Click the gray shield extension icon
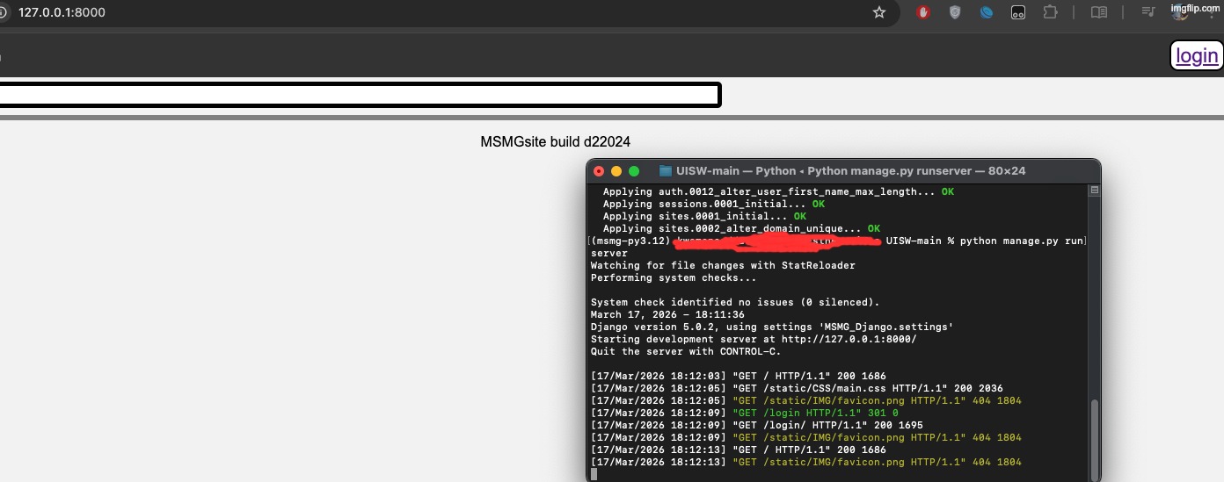Viewport: 1224px width, 482px height. 955,12
